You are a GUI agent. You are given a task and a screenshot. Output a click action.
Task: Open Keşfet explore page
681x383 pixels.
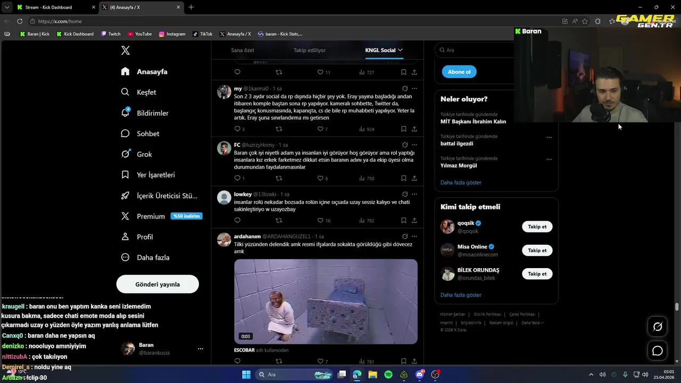(138, 92)
